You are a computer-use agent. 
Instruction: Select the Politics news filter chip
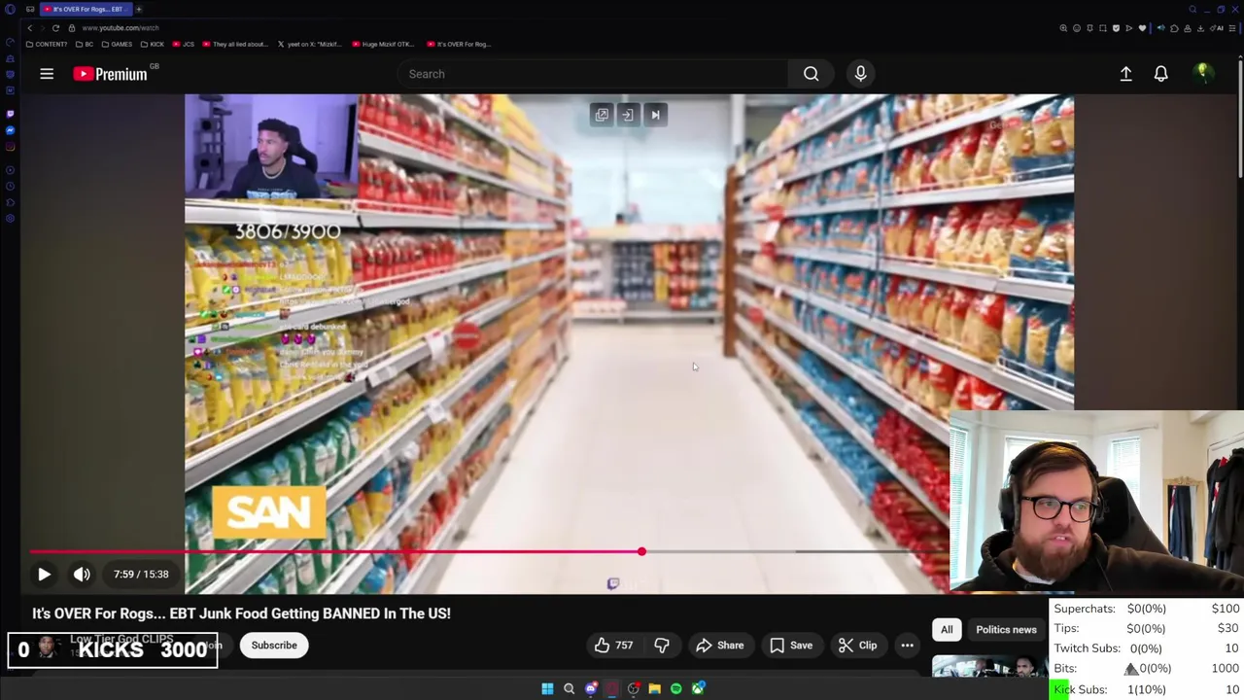tap(1006, 629)
